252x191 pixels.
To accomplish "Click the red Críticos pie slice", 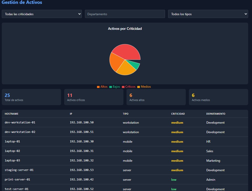I will click(x=126, y=51).
